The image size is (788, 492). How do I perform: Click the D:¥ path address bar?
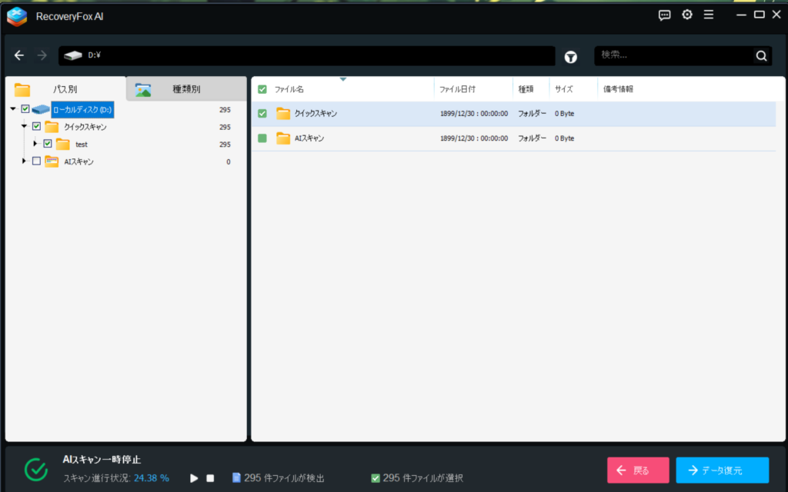click(x=307, y=55)
